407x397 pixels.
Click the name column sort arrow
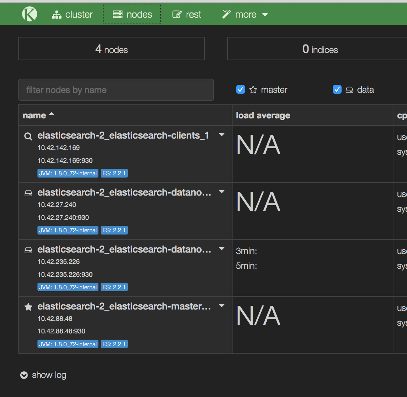(51, 114)
